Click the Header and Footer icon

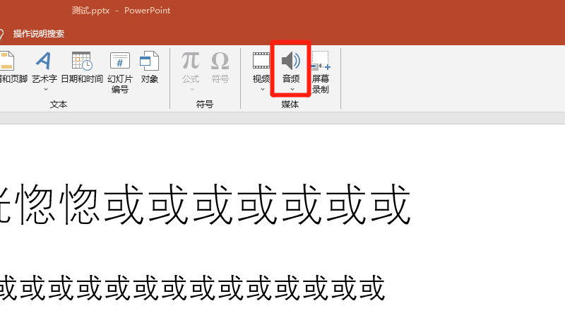click(7, 61)
